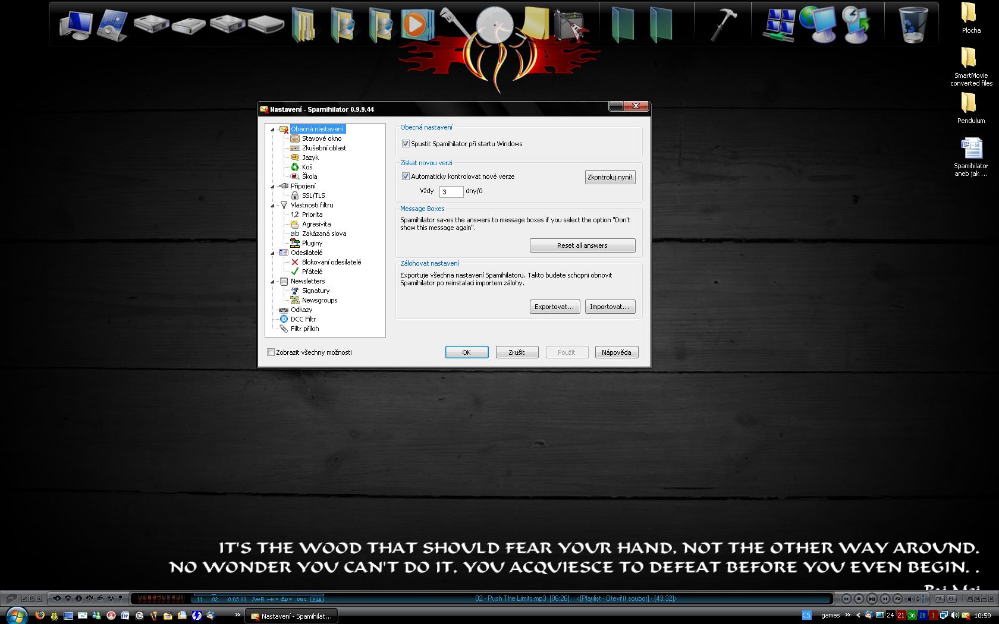Open the volume tray icon
The height and width of the screenshot is (624, 999).
pyautogui.click(x=954, y=616)
